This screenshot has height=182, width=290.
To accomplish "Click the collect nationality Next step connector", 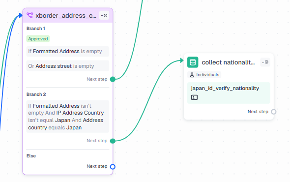I will click(x=274, y=112).
